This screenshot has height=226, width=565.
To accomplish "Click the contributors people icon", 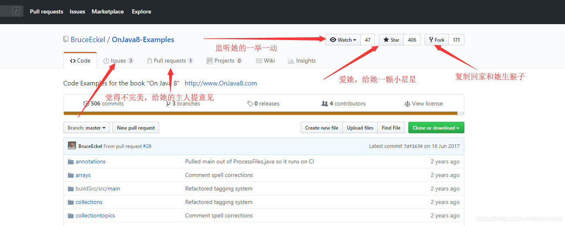I will coord(325,104).
